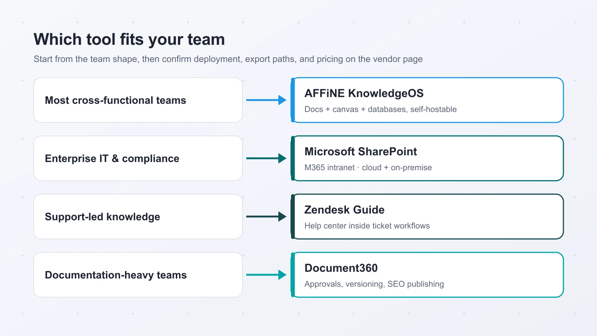
Task: Select the "Most cross-functional teams" card
Action: pyautogui.click(x=138, y=100)
